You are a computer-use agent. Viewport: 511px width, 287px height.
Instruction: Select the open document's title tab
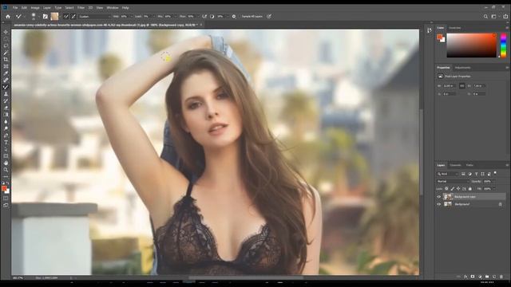coord(105,25)
